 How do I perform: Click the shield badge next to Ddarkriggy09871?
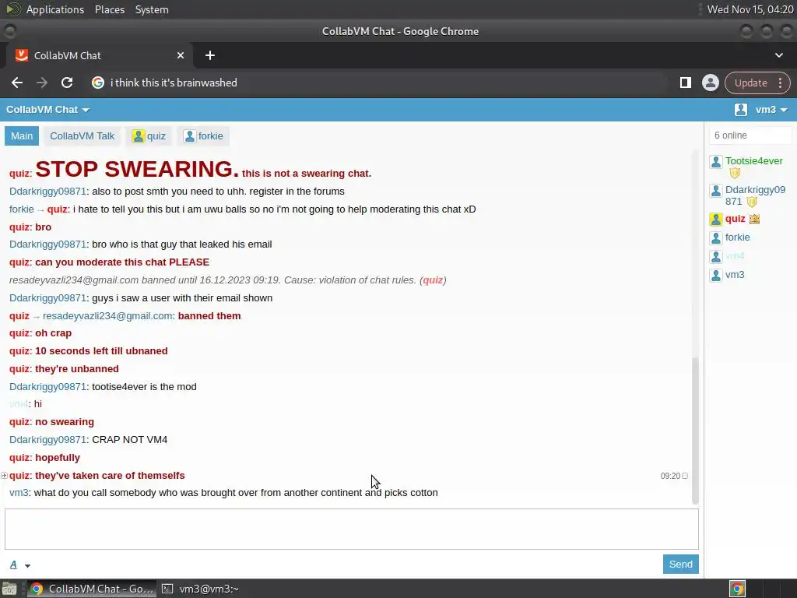click(x=753, y=202)
